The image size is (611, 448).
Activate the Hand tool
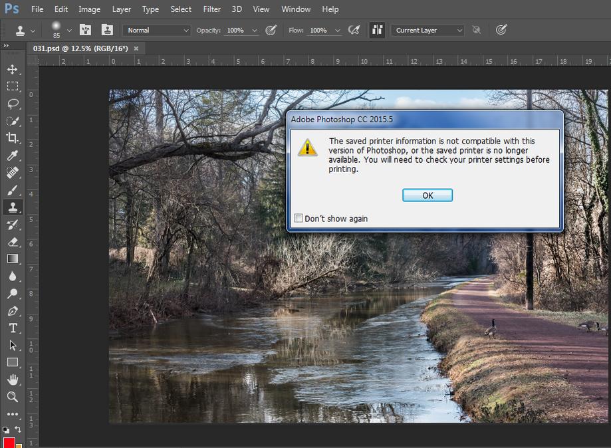click(x=13, y=380)
